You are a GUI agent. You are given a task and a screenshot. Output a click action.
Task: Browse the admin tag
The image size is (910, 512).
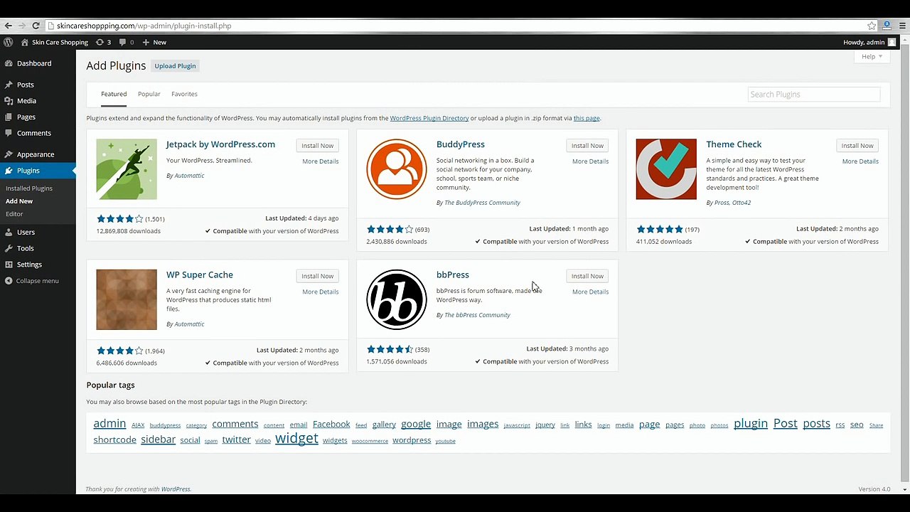(109, 423)
